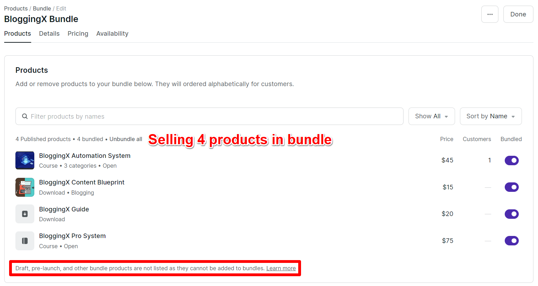Click the BloggingX Content Blueprint product icon
Image resolution: width=538 pixels, height=286 pixels.
click(25, 187)
